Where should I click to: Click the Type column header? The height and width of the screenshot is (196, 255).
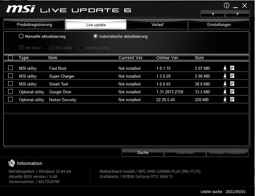click(24, 58)
